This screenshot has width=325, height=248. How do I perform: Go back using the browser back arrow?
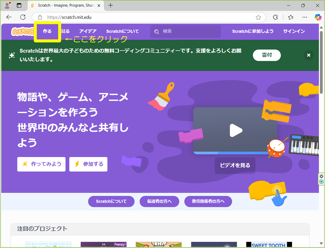[x=9, y=17]
